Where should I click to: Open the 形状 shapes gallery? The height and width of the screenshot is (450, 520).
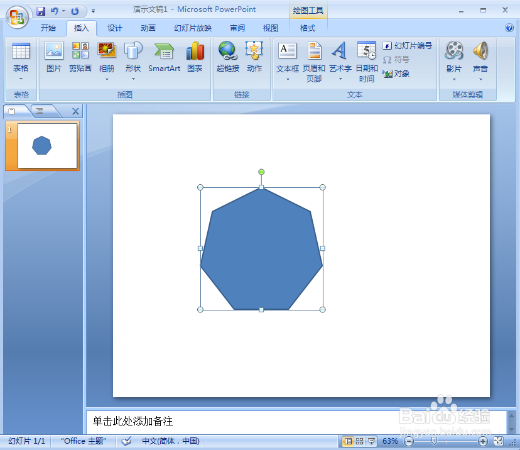(133, 57)
